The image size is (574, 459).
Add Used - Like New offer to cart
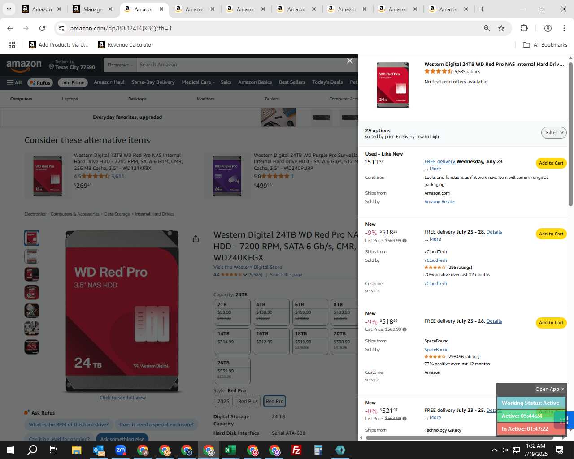pyautogui.click(x=551, y=163)
